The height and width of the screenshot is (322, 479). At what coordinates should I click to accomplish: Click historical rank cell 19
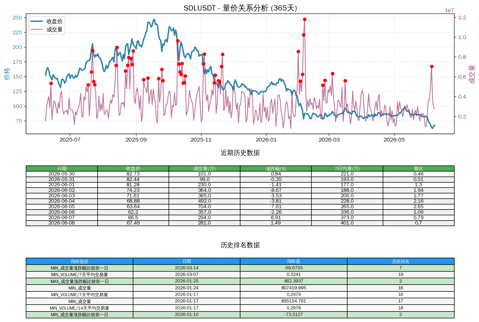click(401, 275)
